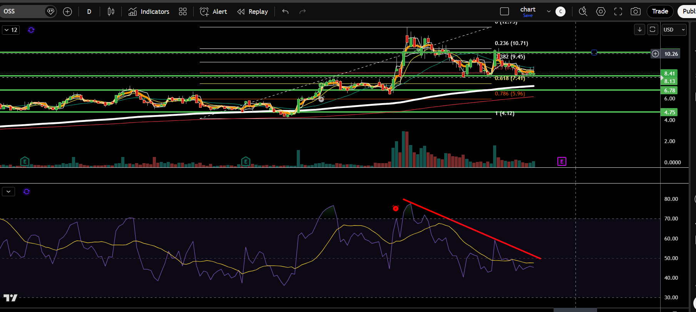Click the first green earnings E marker

25,161
